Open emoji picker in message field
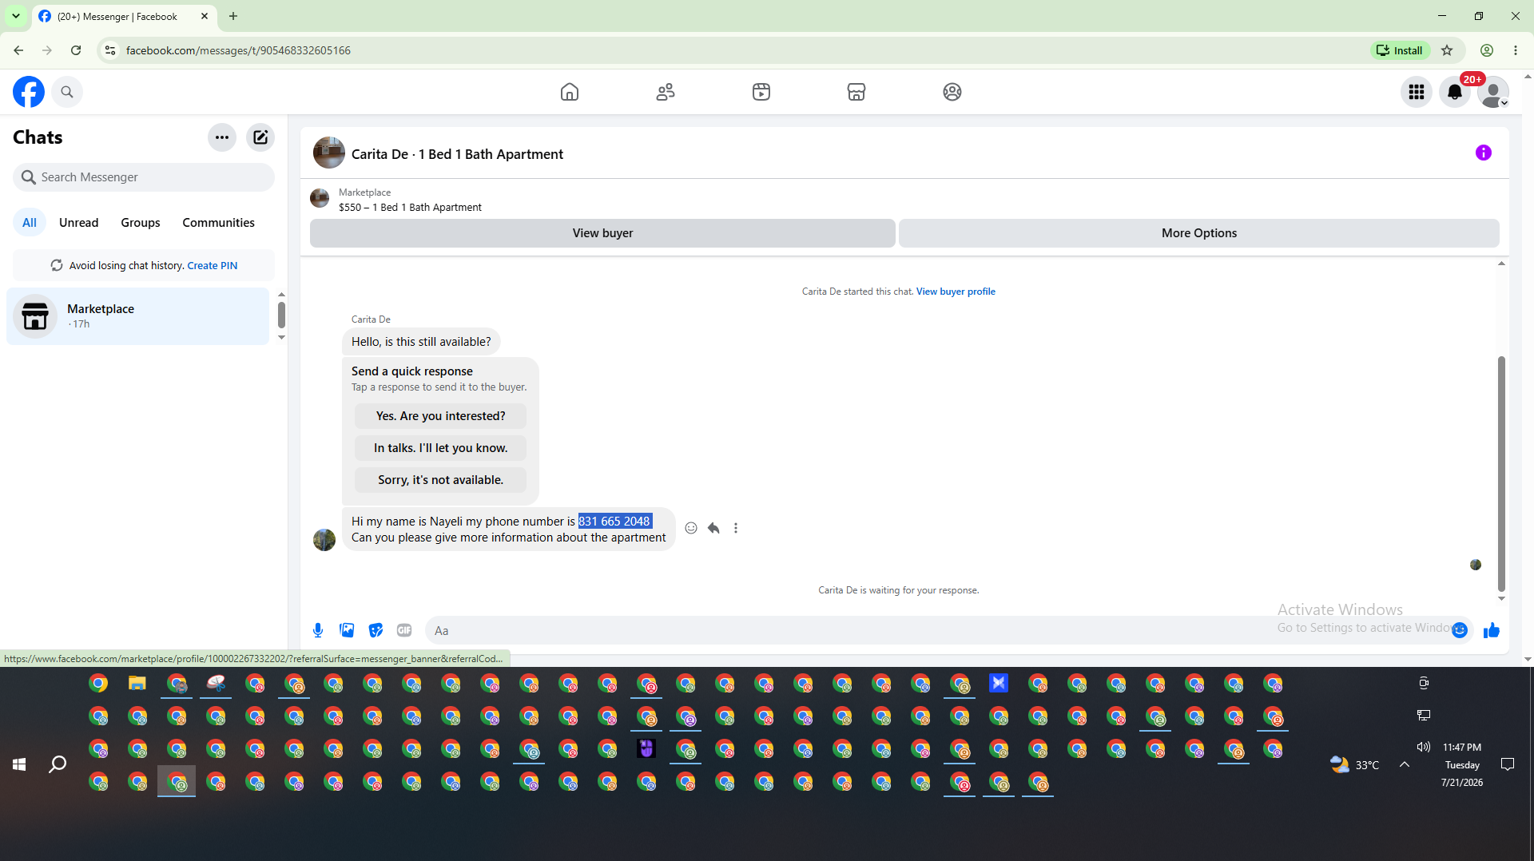Image resolution: width=1534 pixels, height=861 pixels. [x=1460, y=630]
